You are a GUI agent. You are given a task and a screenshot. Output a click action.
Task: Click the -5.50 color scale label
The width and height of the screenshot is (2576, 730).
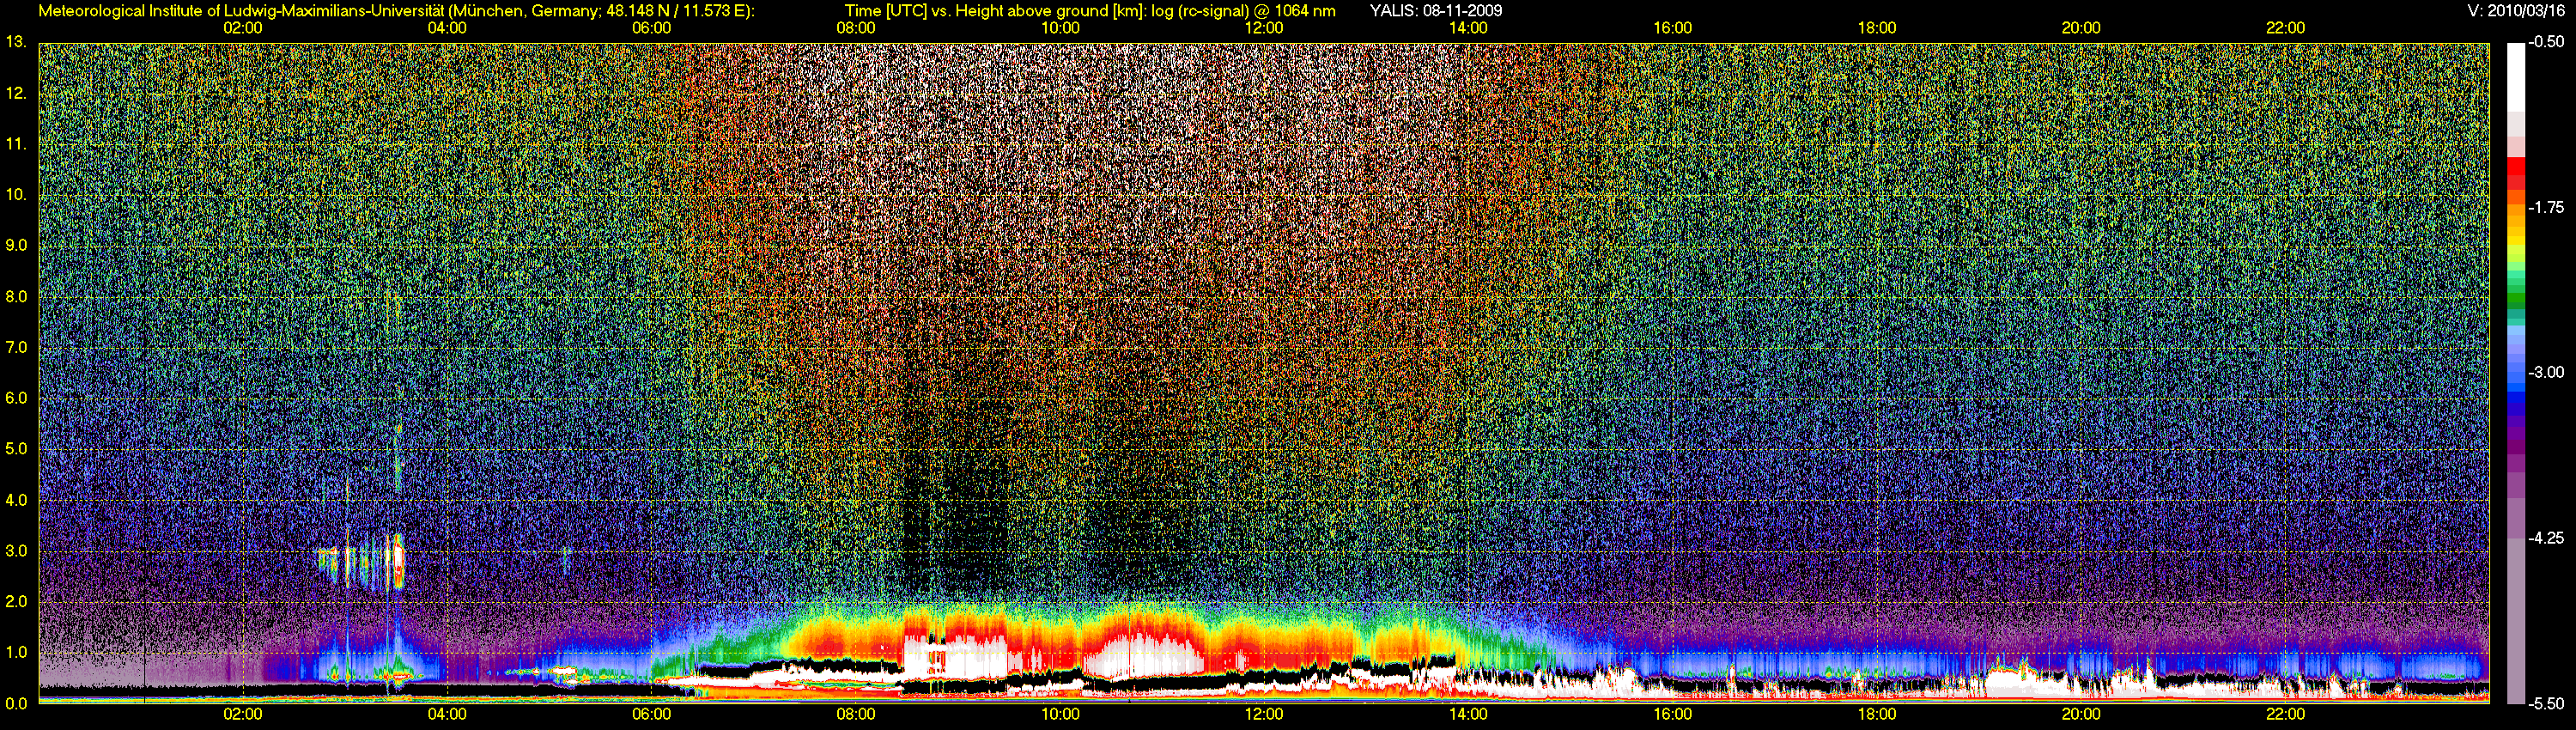tap(2546, 703)
